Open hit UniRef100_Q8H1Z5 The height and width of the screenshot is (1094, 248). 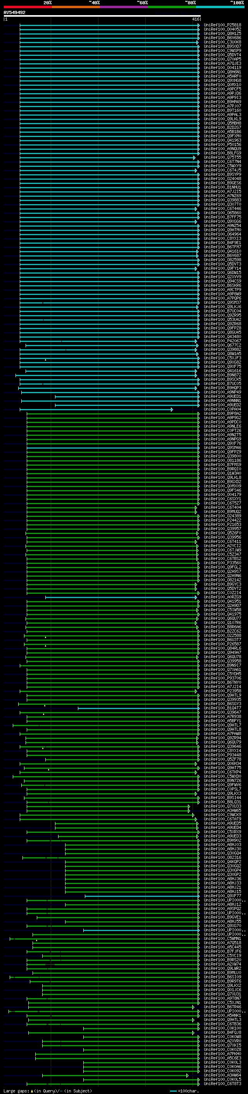pyautogui.click(x=222, y=33)
